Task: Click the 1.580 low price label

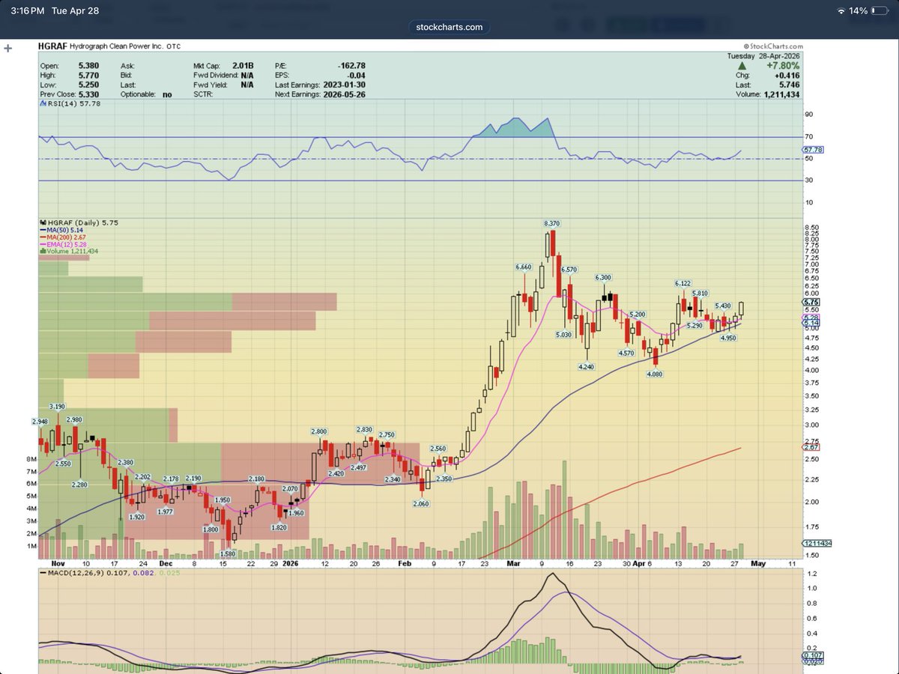Action: (229, 553)
